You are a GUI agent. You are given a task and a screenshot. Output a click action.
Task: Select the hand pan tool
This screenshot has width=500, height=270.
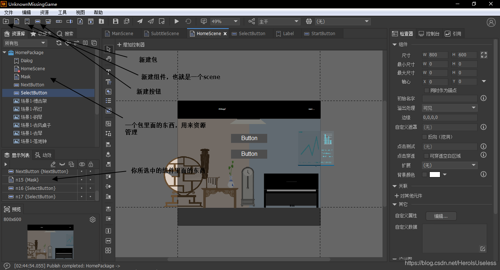pyautogui.click(x=108, y=59)
